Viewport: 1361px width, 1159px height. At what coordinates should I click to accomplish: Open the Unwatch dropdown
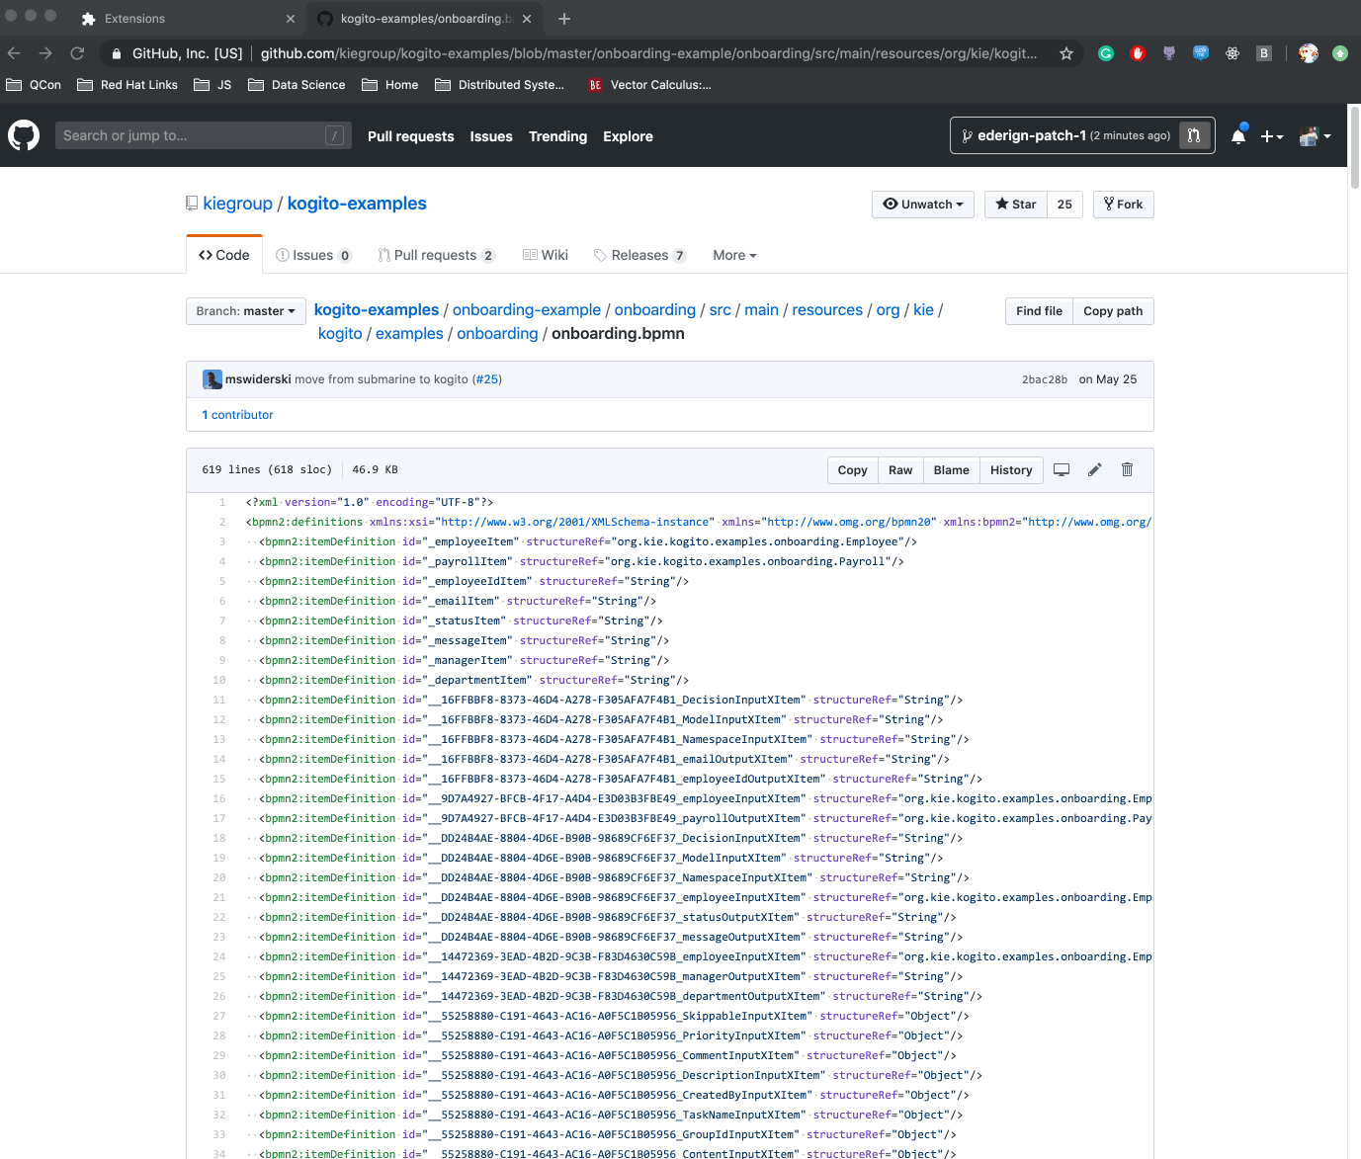point(922,205)
